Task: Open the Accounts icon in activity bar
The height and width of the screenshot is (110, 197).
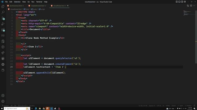Action: [3, 96]
